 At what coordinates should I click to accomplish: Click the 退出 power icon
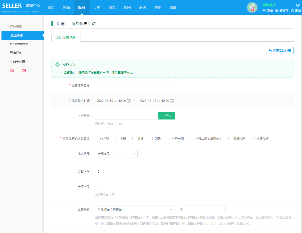pyautogui.click(x=293, y=11)
